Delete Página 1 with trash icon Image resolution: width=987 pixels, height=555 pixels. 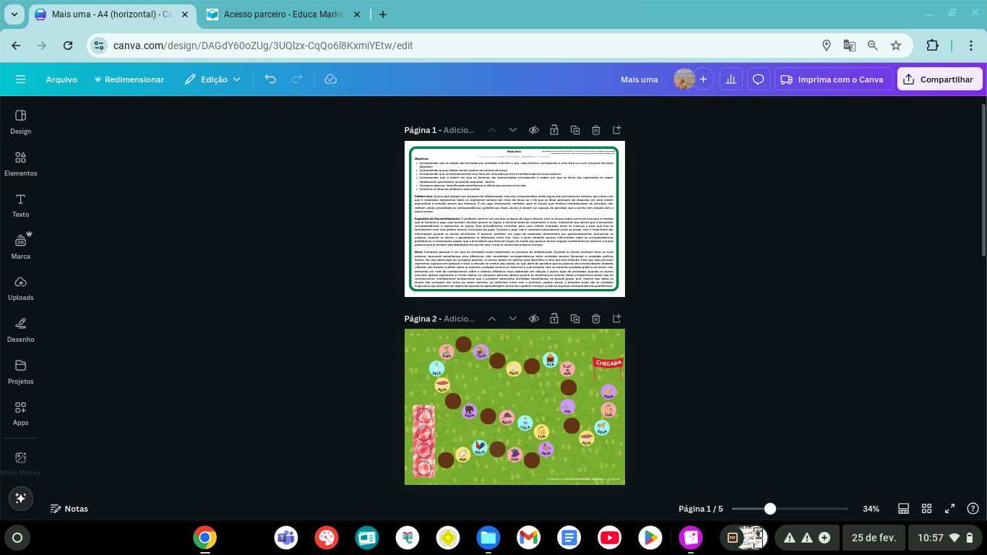point(596,130)
